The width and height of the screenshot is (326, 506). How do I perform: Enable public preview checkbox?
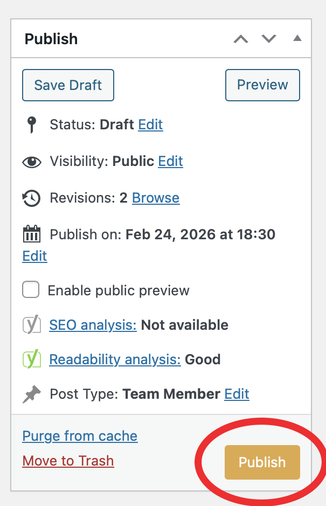point(31,289)
